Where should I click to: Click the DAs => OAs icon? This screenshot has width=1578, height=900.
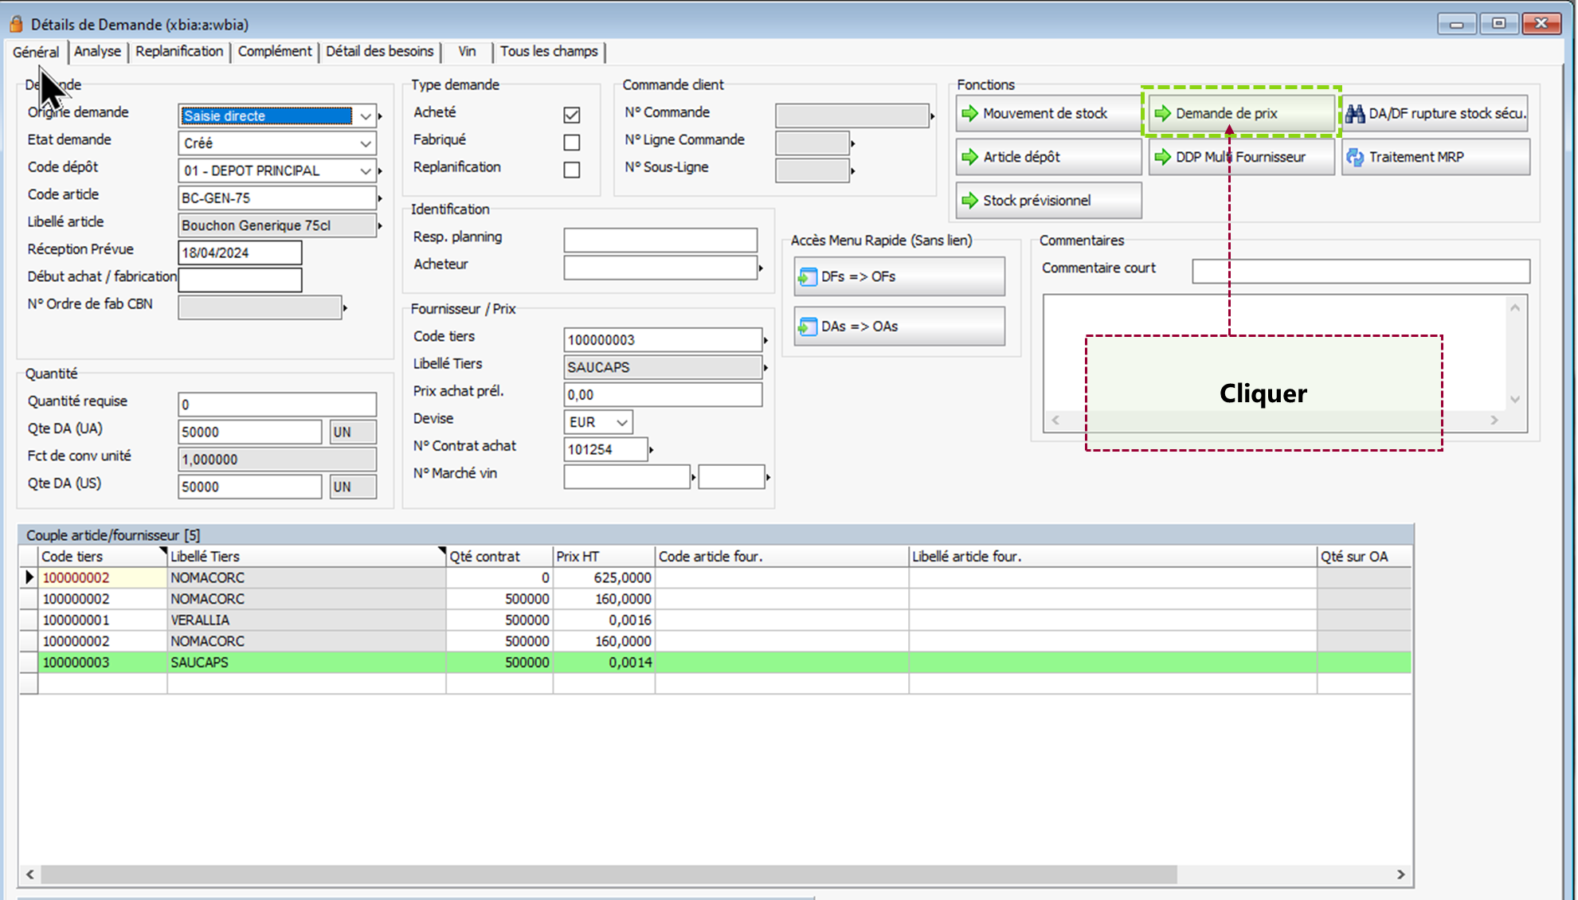[807, 327]
